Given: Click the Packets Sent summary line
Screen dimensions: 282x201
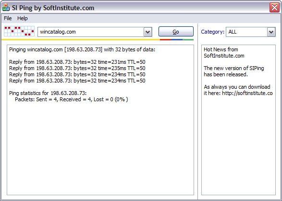Looking at the screenshot, I should [x=72, y=99].
